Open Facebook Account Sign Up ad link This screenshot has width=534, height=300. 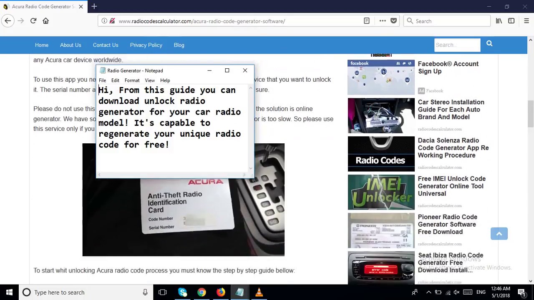(448, 67)
